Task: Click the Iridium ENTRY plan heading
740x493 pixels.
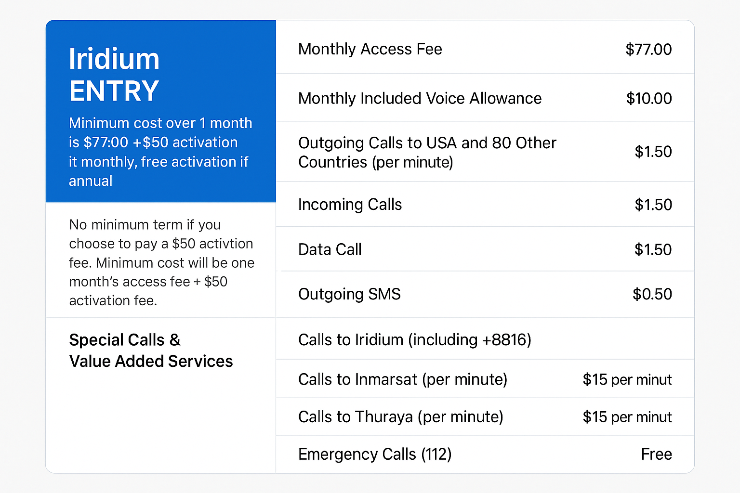Action: (114, 75)
